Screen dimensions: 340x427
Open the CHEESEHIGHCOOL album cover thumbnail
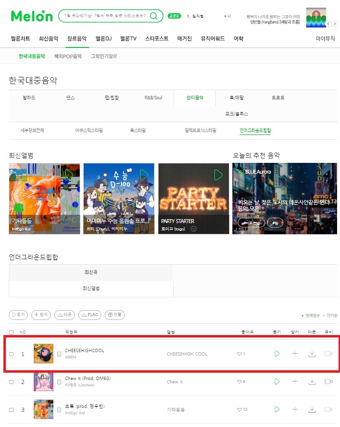click(x=44, y=354)
